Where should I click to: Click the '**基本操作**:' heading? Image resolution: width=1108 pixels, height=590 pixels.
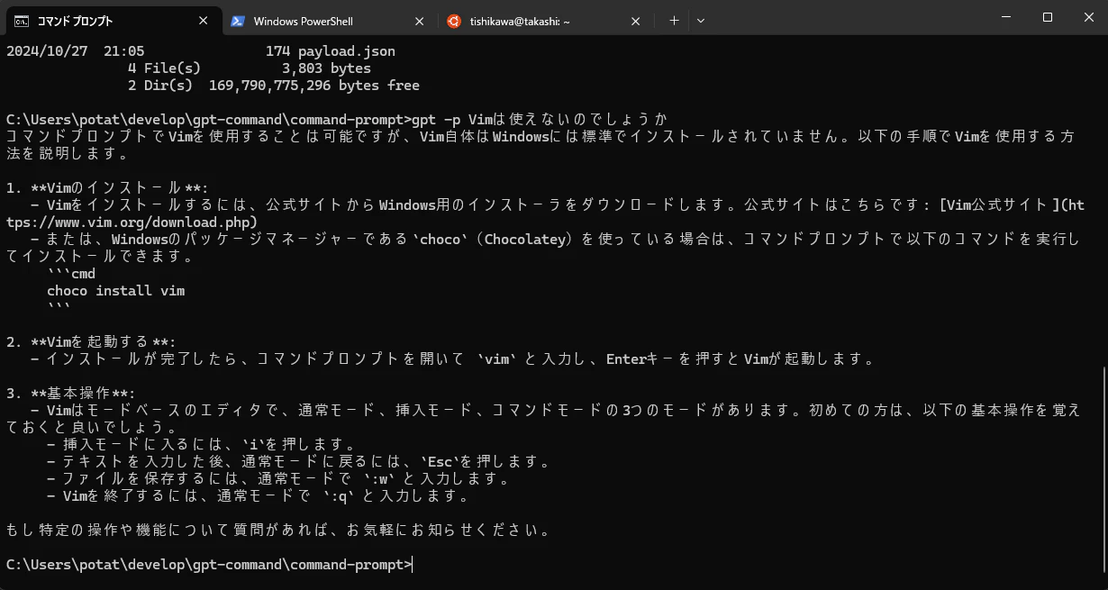pos(83,394)
